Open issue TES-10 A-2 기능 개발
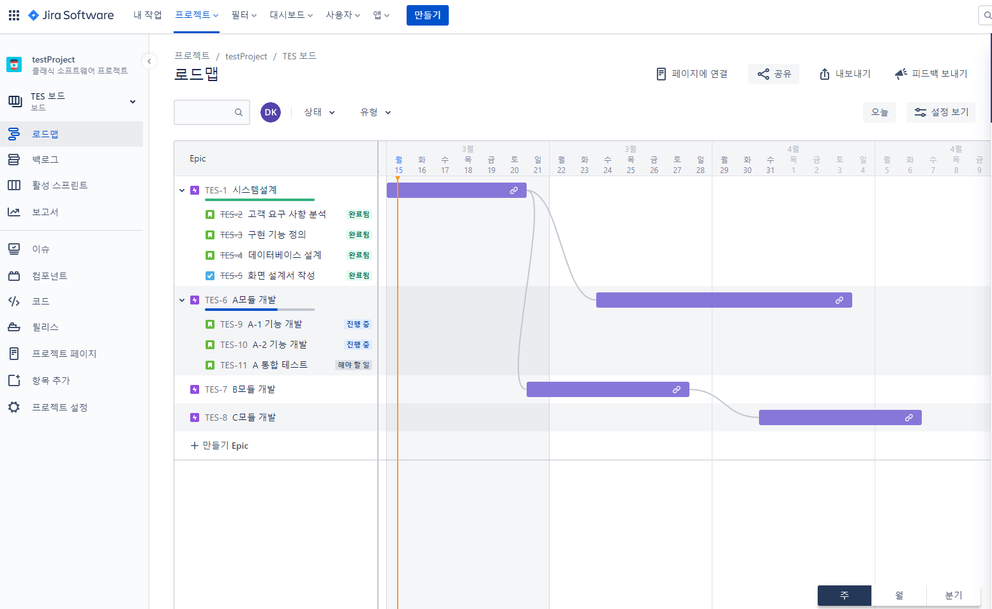This screenshot has height=609, width=992. (264, 345)
